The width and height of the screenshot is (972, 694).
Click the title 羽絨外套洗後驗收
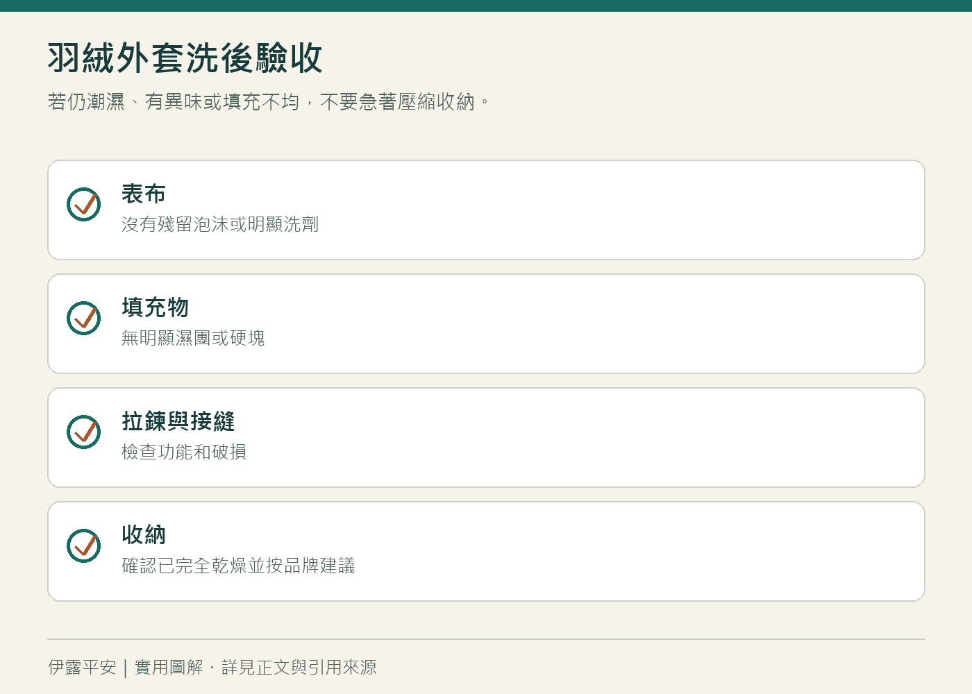click(x=185, y=58)
